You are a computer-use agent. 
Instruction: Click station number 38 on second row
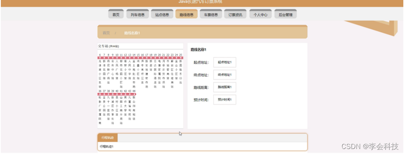(x=109, y=91)
